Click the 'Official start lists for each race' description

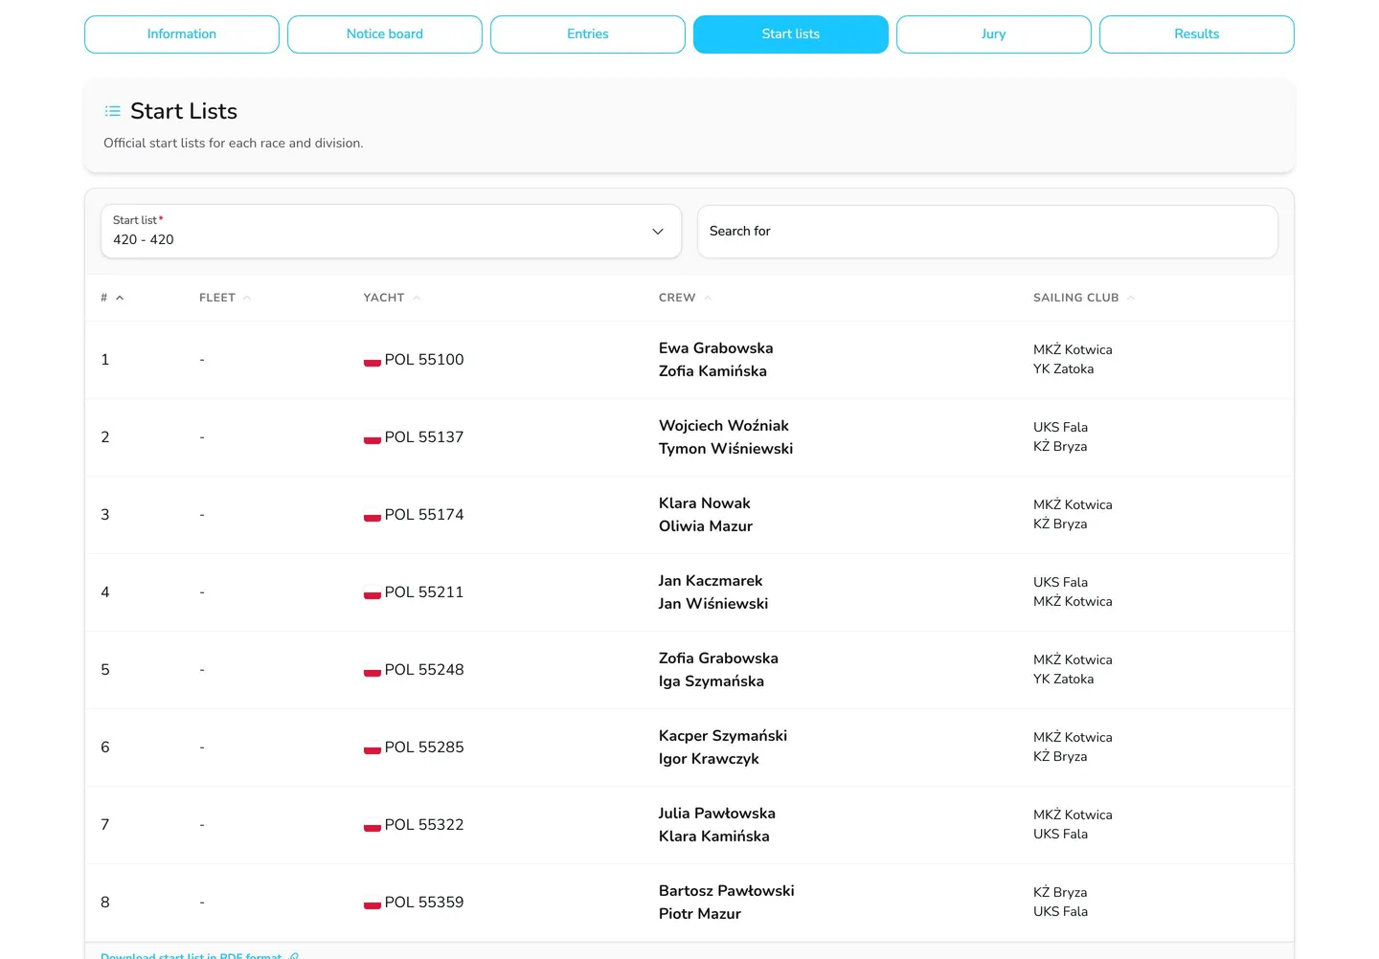tap(234, 144)
